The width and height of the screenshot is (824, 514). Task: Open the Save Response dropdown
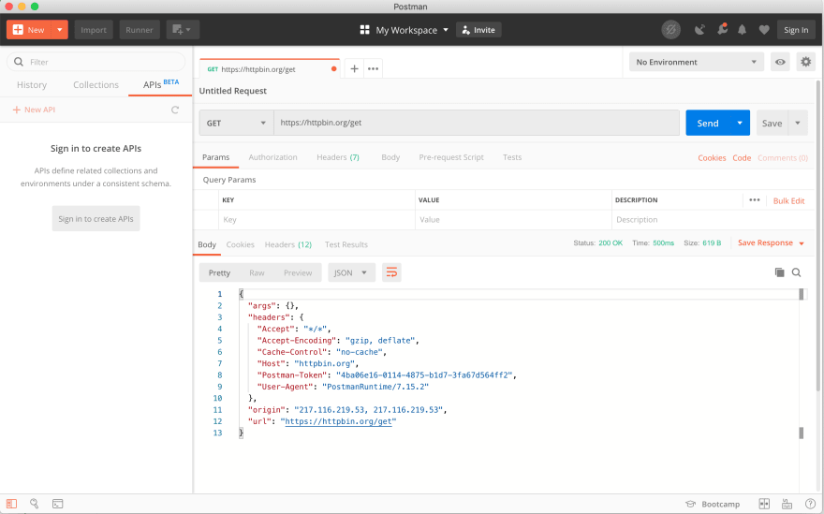pyautogui.click(x=771, y=242)
